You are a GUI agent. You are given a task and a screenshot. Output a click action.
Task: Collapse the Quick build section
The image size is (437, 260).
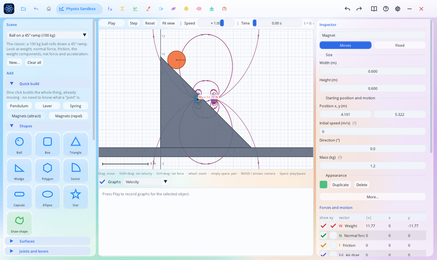[x=47, y=84]
